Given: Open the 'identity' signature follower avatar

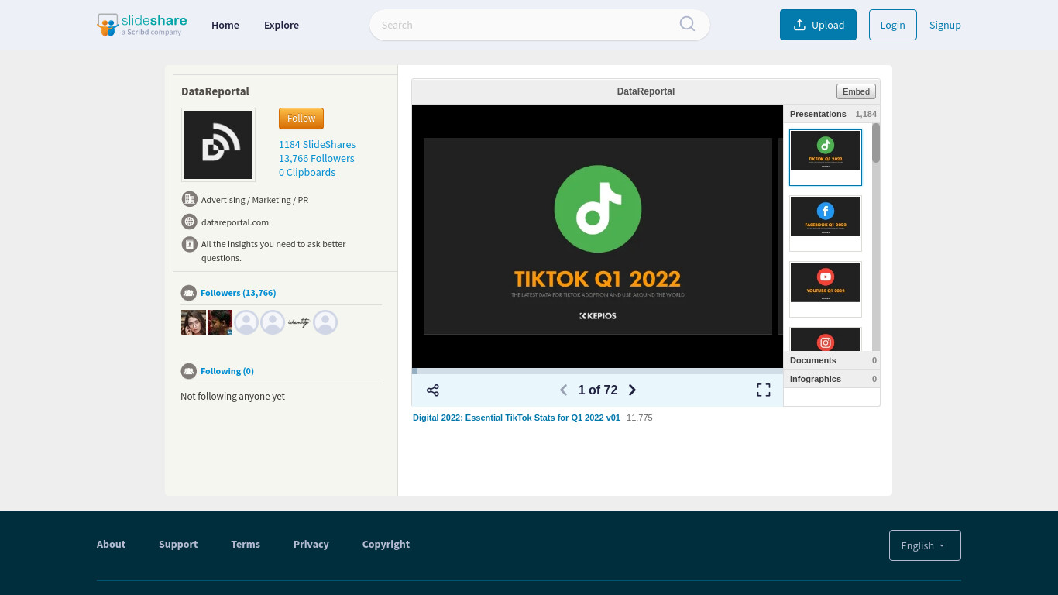Looking at the screenshot, I should (x=299, y=322).
